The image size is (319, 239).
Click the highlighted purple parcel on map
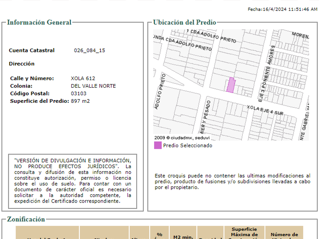click(231, 85)
